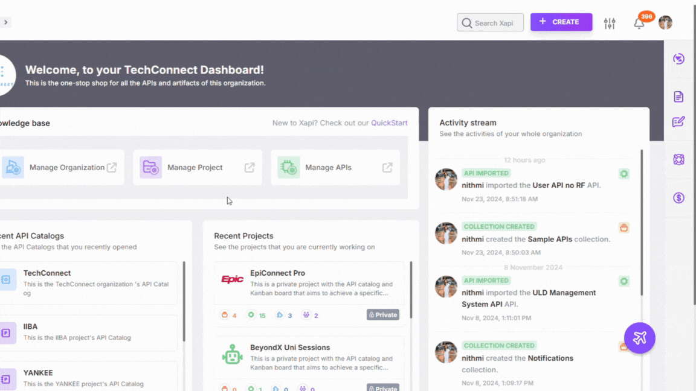The height and width of the screenshot is (391, 696).
Task: Click the IIBA catalog purple icon
Action: [x=7, y=333]
